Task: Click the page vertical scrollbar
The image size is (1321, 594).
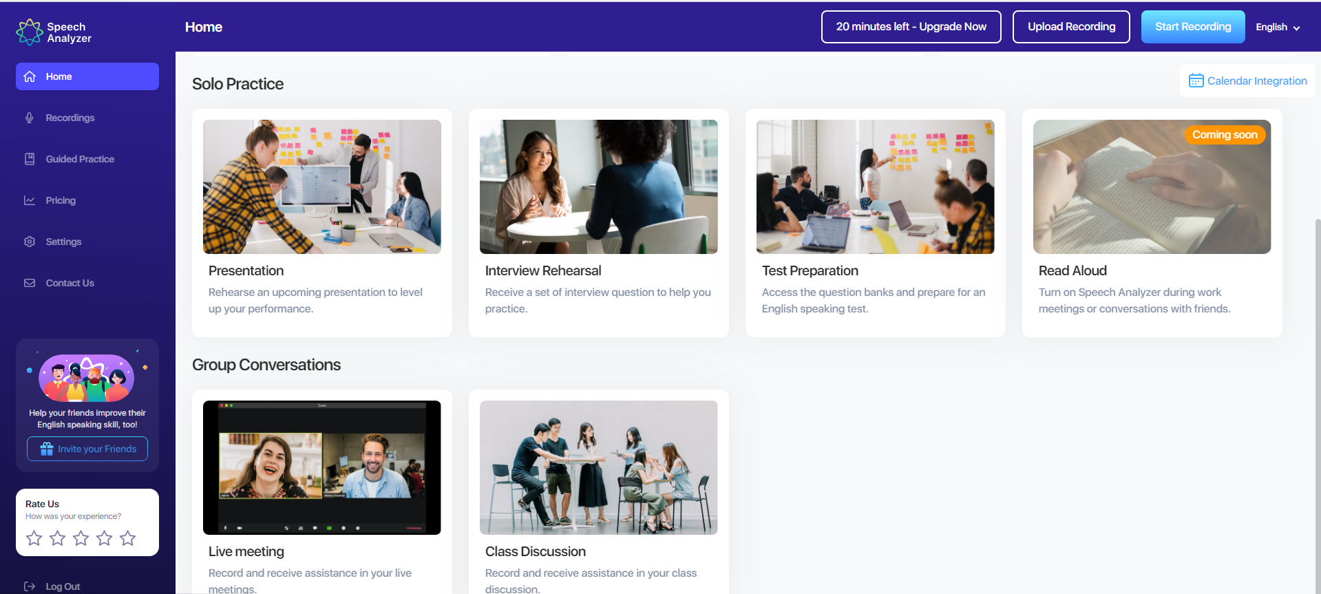Action: pyautogui.click(x=1318, y=406)
